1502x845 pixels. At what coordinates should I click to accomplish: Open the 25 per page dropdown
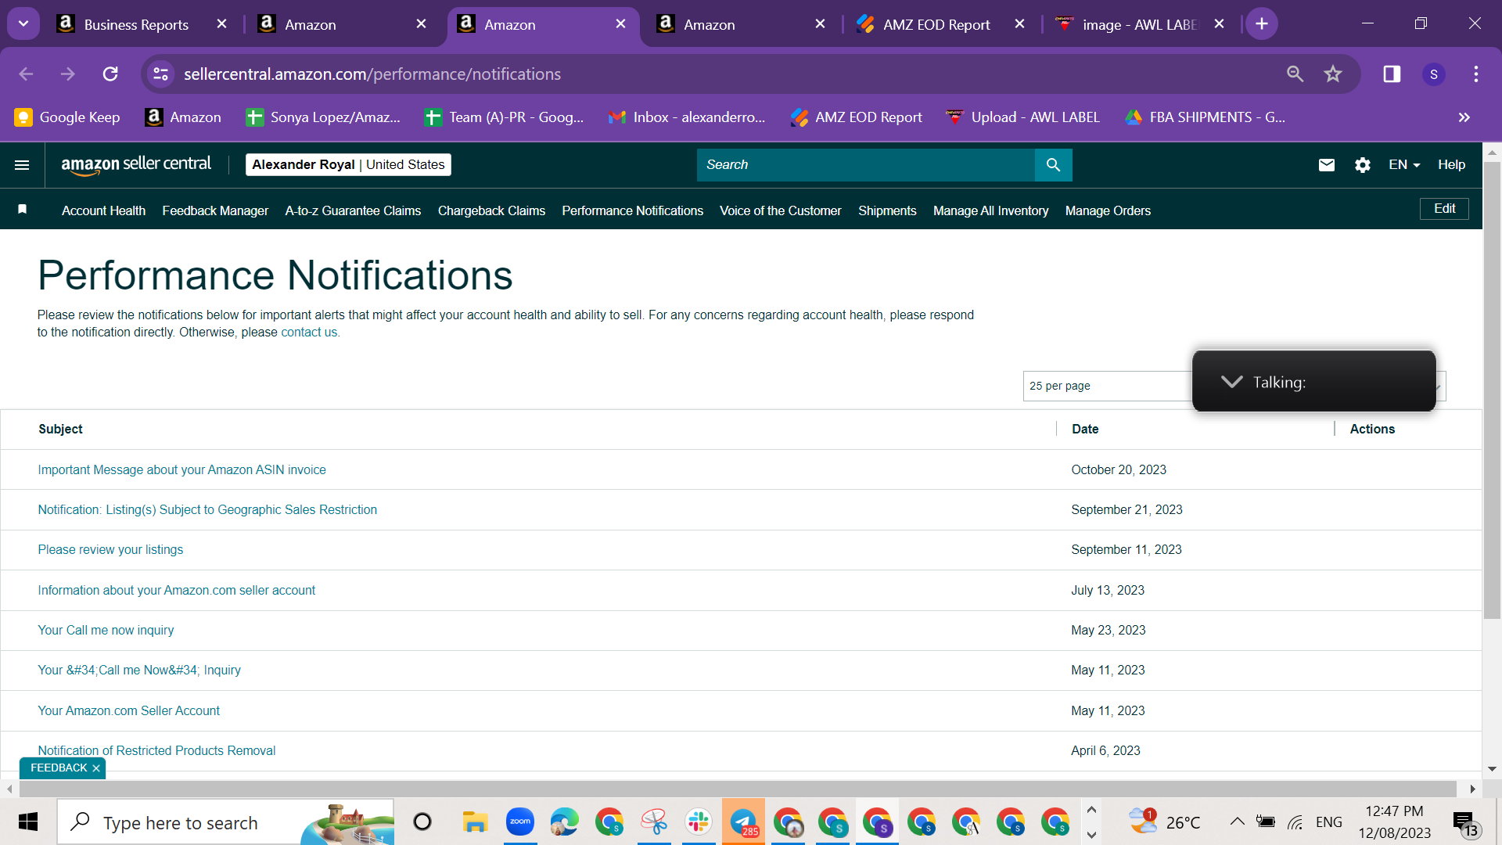pyautogui.click(x=1234, y=386)
